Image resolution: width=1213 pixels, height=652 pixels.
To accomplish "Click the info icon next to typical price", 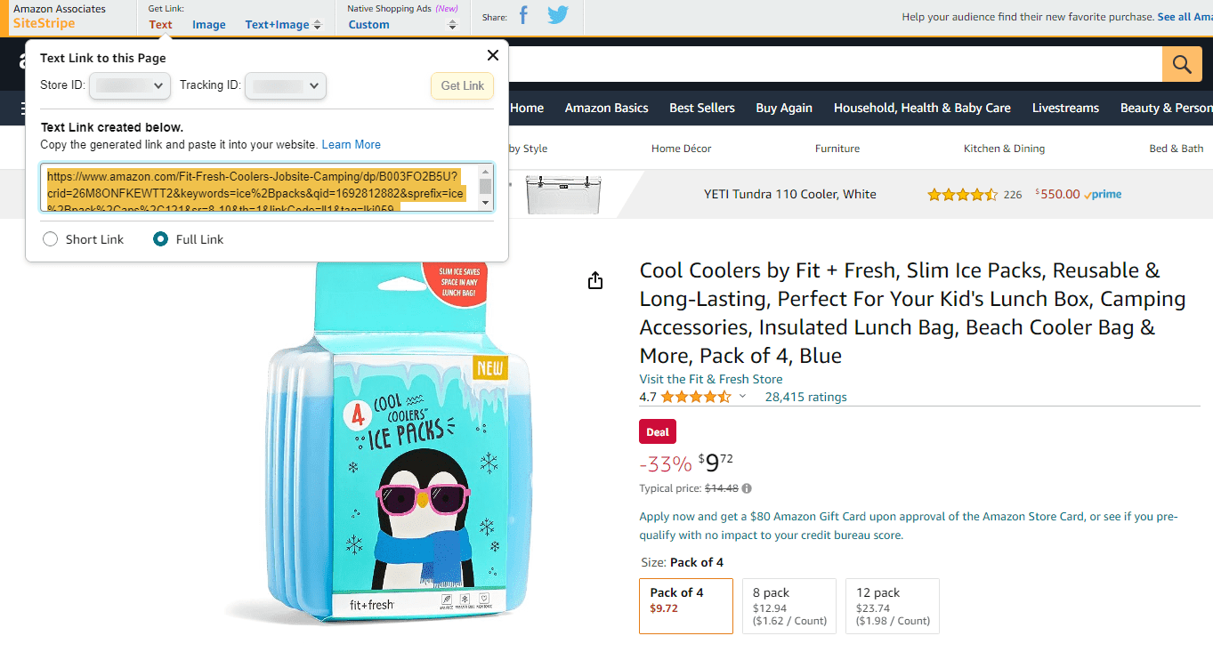I will pos(745,487).
